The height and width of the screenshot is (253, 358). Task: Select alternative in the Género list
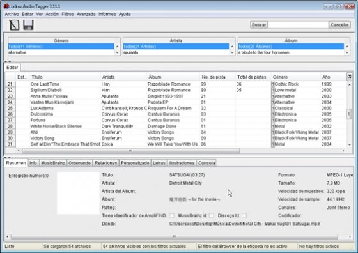(x=61, y=52)
